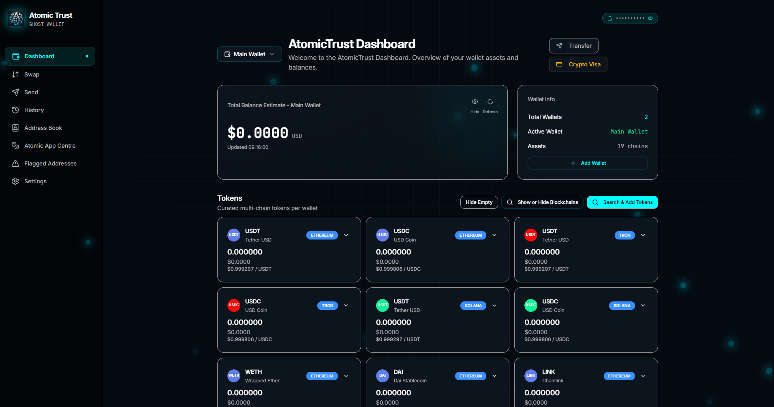
Task: Click the Transfer button
Action: coord(574,46)
